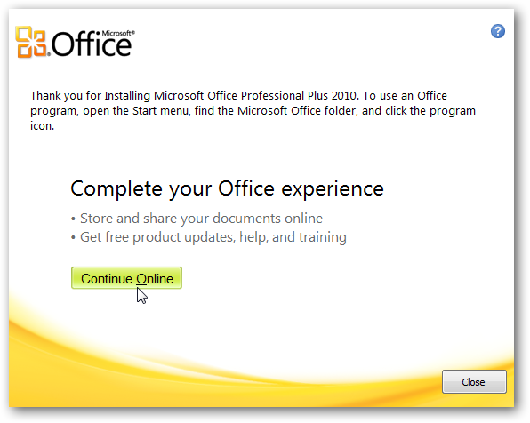
Task: Click the bullet dot before 'Get free product'
Action: 73,238
